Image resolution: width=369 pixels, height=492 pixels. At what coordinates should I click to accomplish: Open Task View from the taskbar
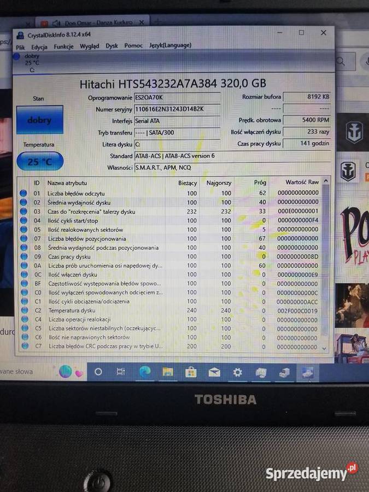pyautogui.click(x=121, y=372)
